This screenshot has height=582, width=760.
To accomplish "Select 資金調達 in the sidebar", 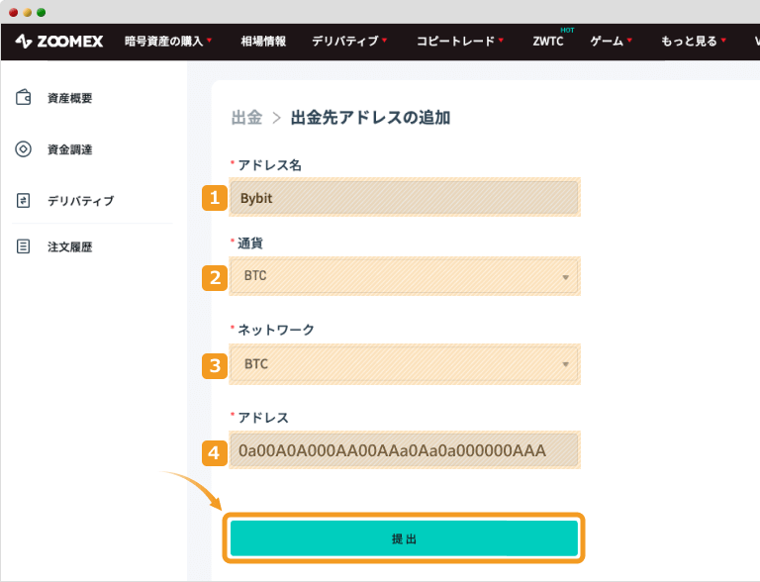I will [x=70, y=149].
